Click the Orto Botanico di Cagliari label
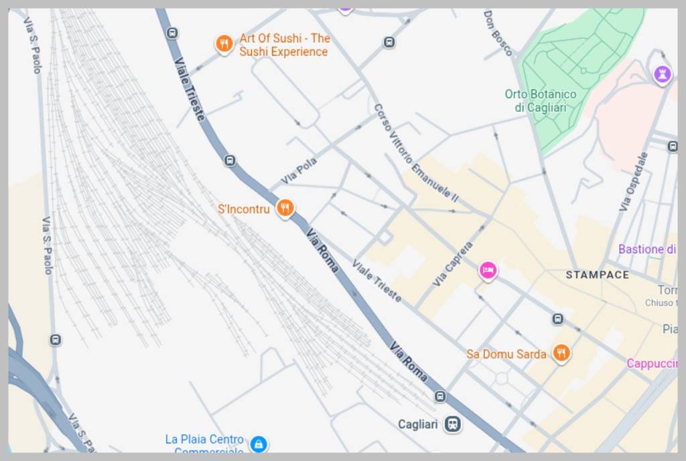 pos(541,101)
